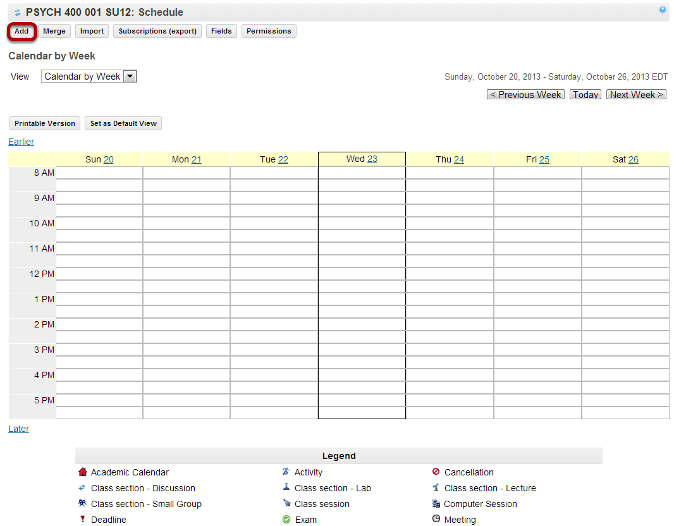
Task: Click the Class section - Lecture icon
Action: pos(436,487)
